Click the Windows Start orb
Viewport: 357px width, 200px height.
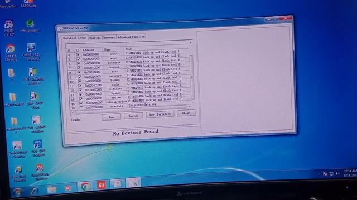pos(17,193)
